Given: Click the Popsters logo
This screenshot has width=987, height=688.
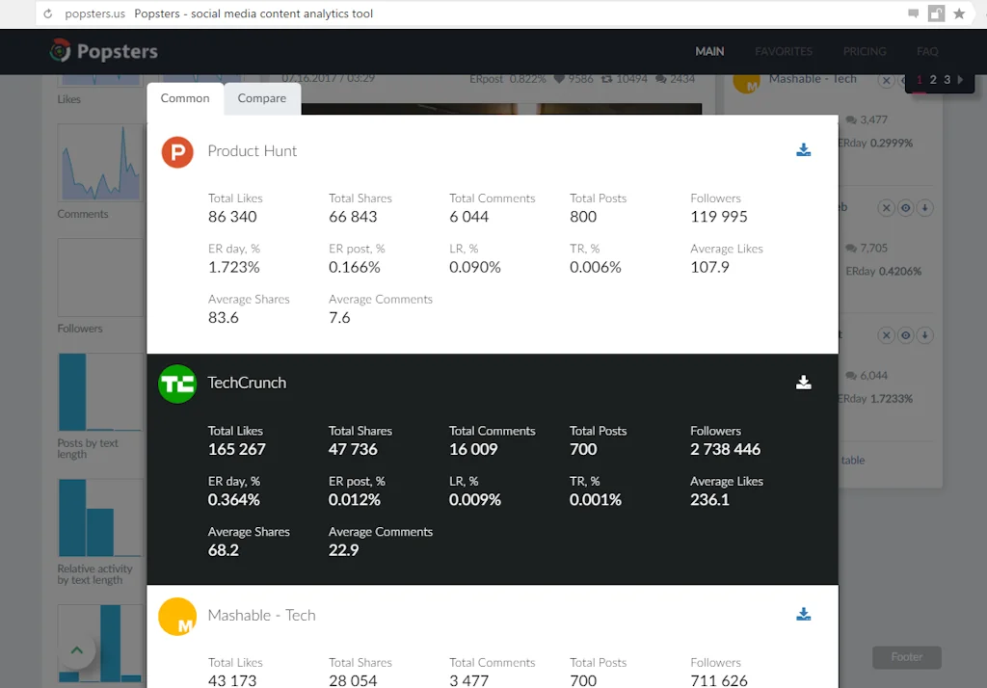Looking at the screenshot, I should click(x=104, y=51).
